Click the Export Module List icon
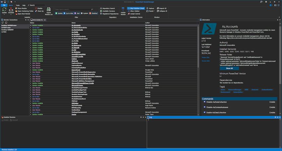282x151 pixels. (49, 10)
